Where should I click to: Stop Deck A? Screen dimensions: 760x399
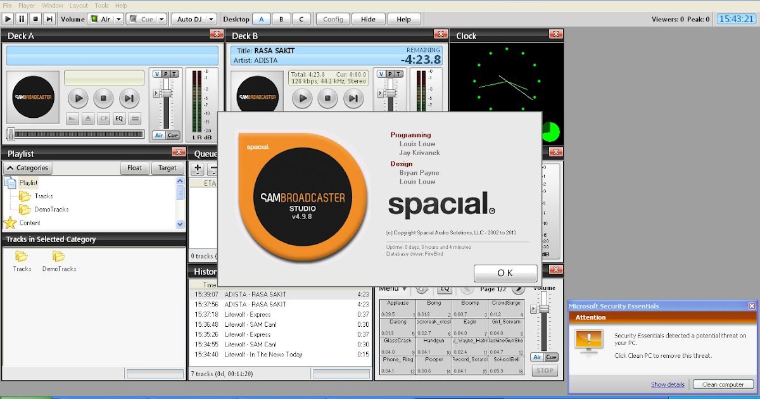pyautogui.click(x=103, y=98)
